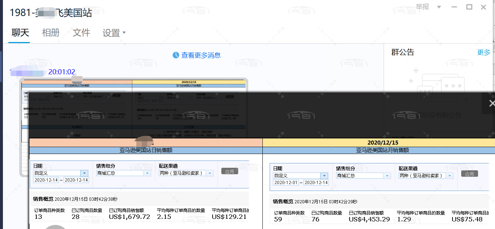Click the 群公告 panel heading
Image resolution: width=495 pixels, height=229 pixels.
(x=403, y=52)
